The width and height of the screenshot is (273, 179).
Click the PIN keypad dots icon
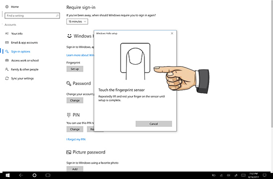click(68, 115)
